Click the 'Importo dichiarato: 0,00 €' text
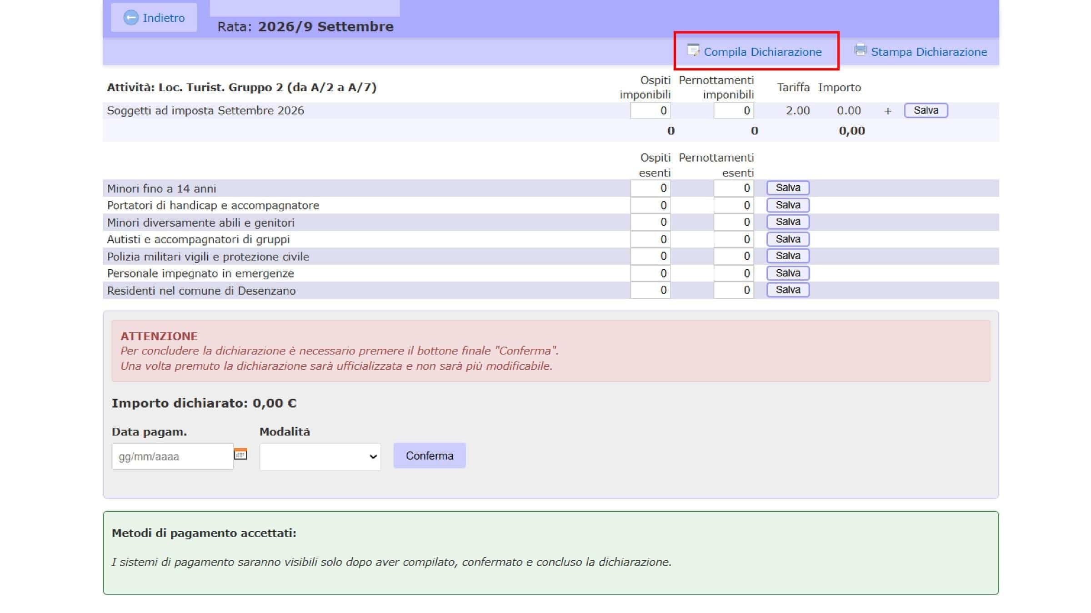1091x613 pixels. tap(204, 403)
